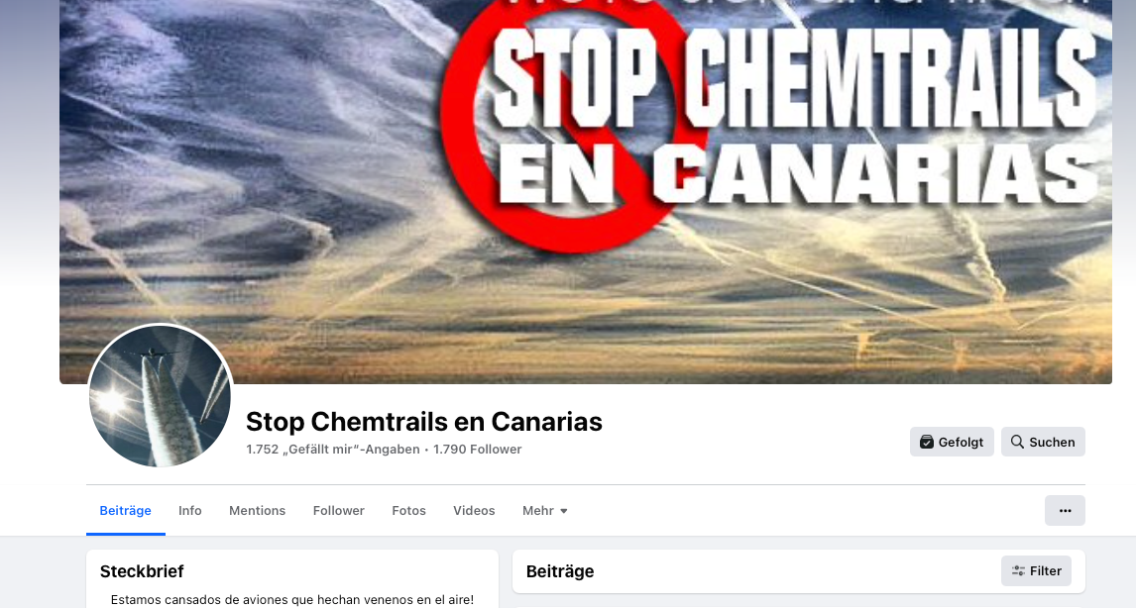Viewport: 1136px width, 608px height.
Task: Open the three-dots page options menu
Action: (x=1065, y=510)
